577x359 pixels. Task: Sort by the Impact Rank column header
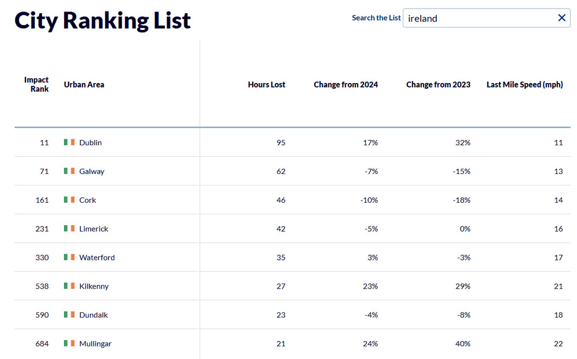[x=36, y=85]
